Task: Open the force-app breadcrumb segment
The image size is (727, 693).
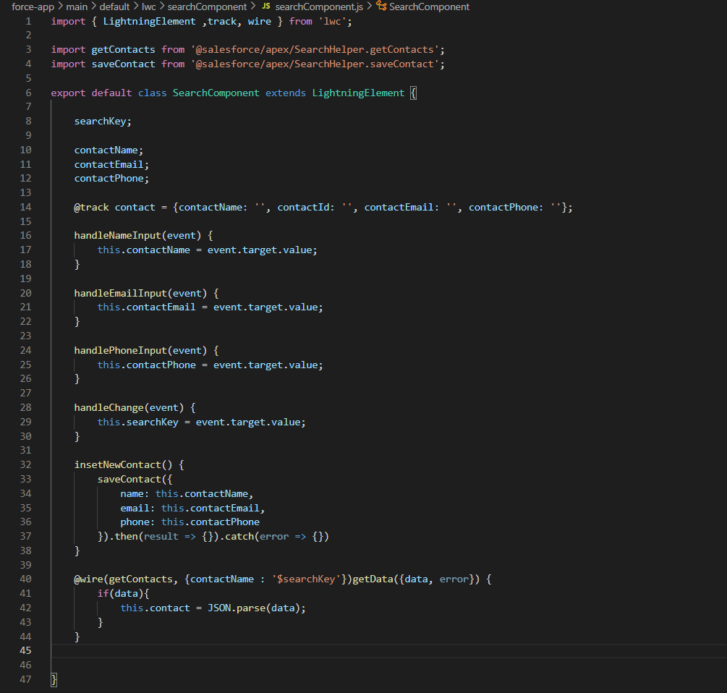Action: click(x=33, y=7)
